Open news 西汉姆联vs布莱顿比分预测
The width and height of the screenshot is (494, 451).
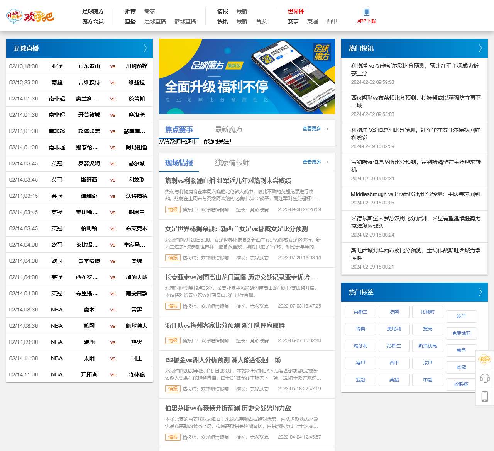click(x=416, y=102)
